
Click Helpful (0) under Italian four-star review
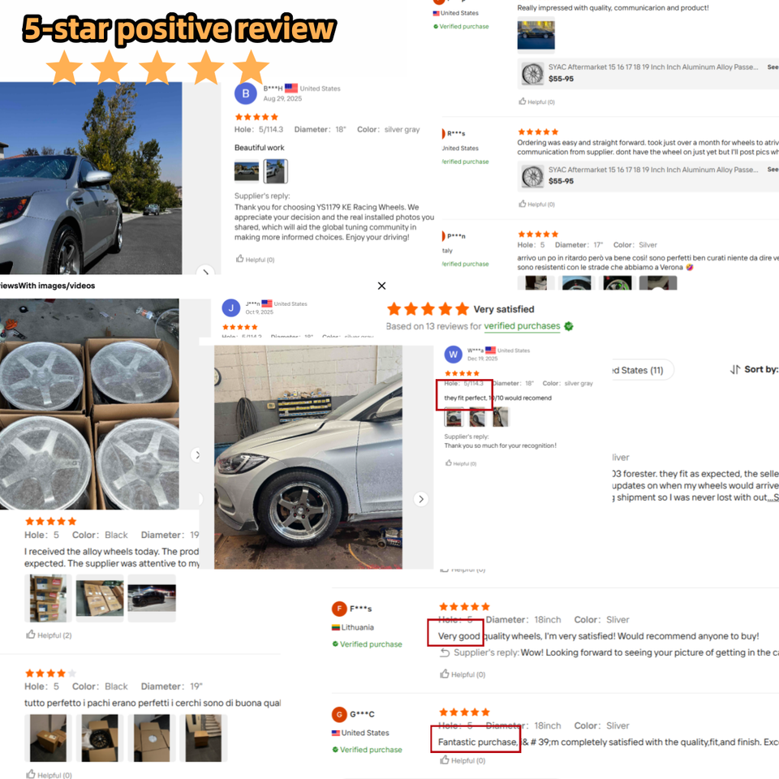coord(49,774)
